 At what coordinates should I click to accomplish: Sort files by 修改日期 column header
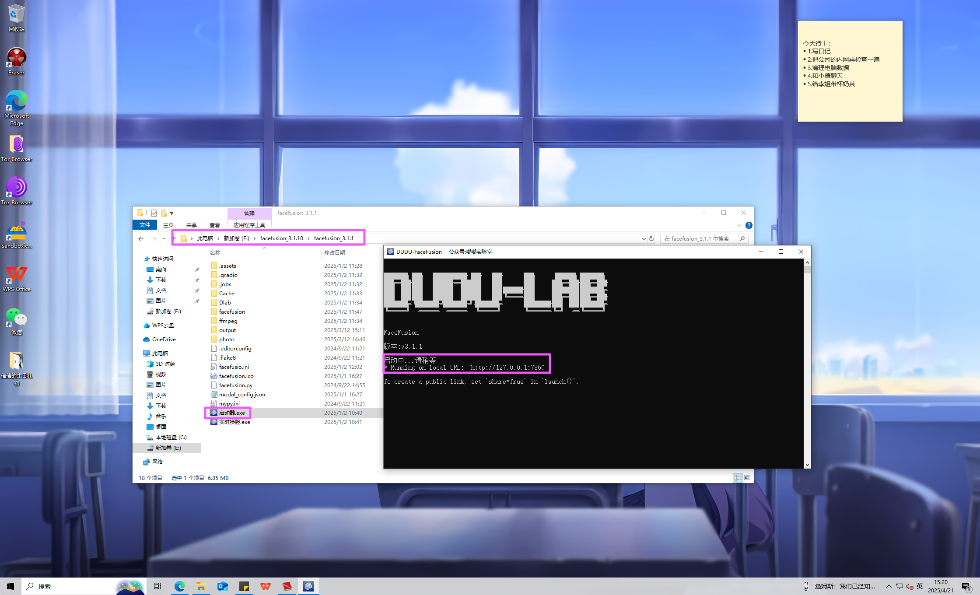[x=335, y=252]
